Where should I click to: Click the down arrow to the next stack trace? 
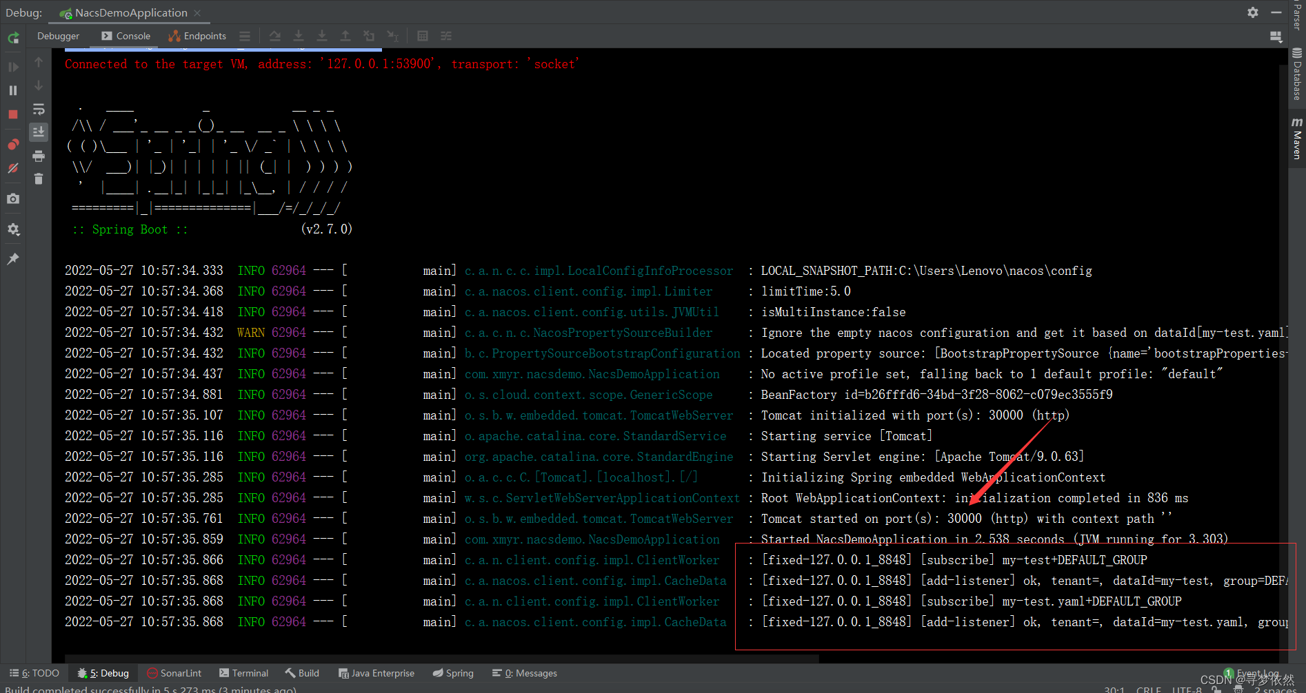click(39, 85)
